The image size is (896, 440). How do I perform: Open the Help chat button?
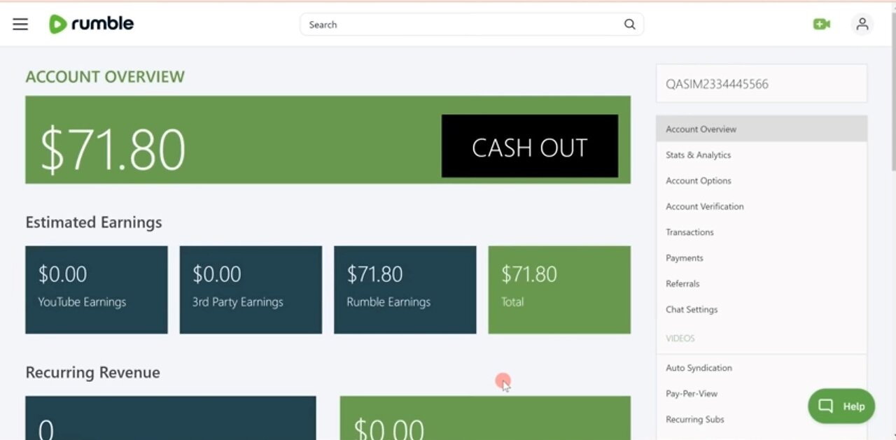(x=841, y=406)
